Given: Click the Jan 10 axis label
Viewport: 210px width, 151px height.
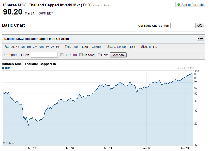Looking at the screenshot, I should (70, 148).
